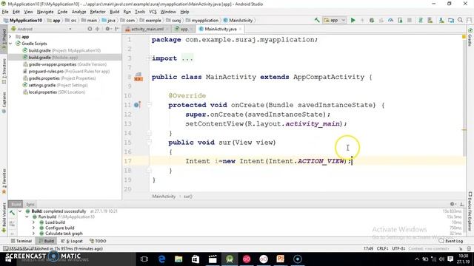Open the Logcat tool window
The width and height of the screenshot is (474, 266).
coord(72,241)
